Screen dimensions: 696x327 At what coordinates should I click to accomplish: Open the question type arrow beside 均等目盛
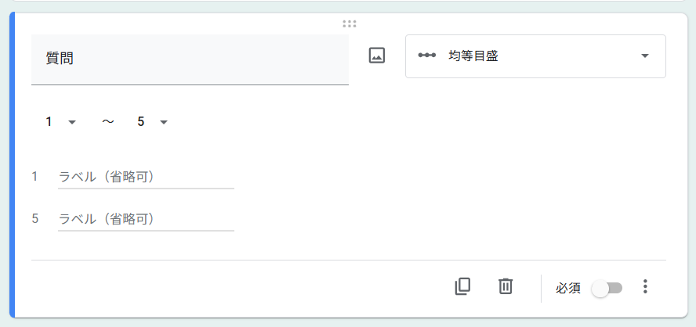[x=645, y=56]
